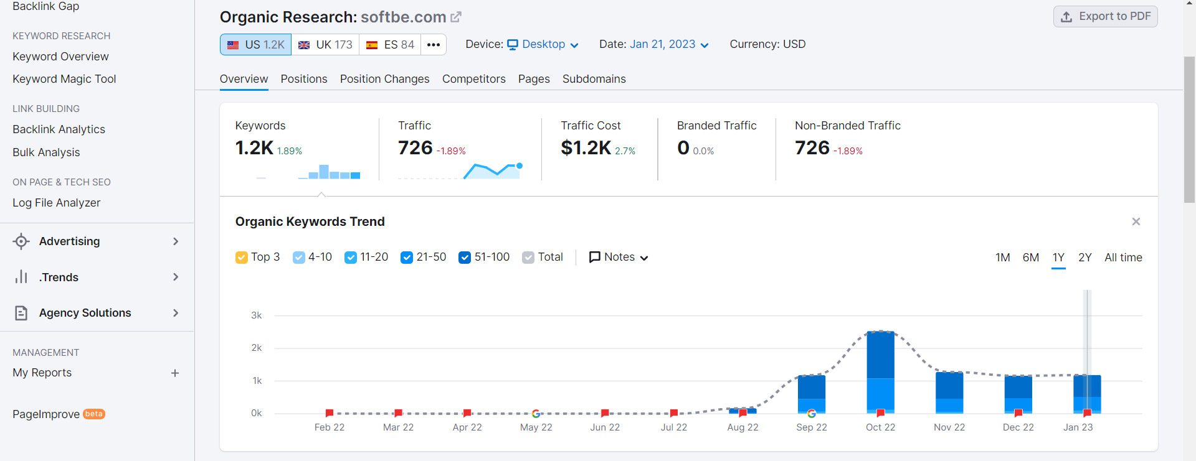This screenshot has height=461, width=1196.
Task: Toggle the Top 3 checkbox
Action: [242, 258]
